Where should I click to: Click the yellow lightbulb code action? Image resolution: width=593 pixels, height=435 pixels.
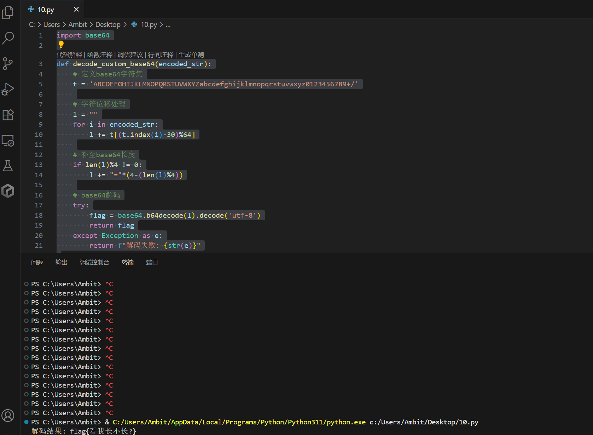click(61, 44)
